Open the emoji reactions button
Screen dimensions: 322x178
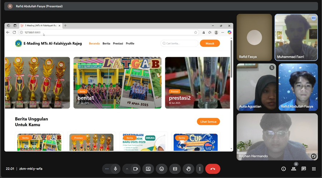click(x=162, y=169)
